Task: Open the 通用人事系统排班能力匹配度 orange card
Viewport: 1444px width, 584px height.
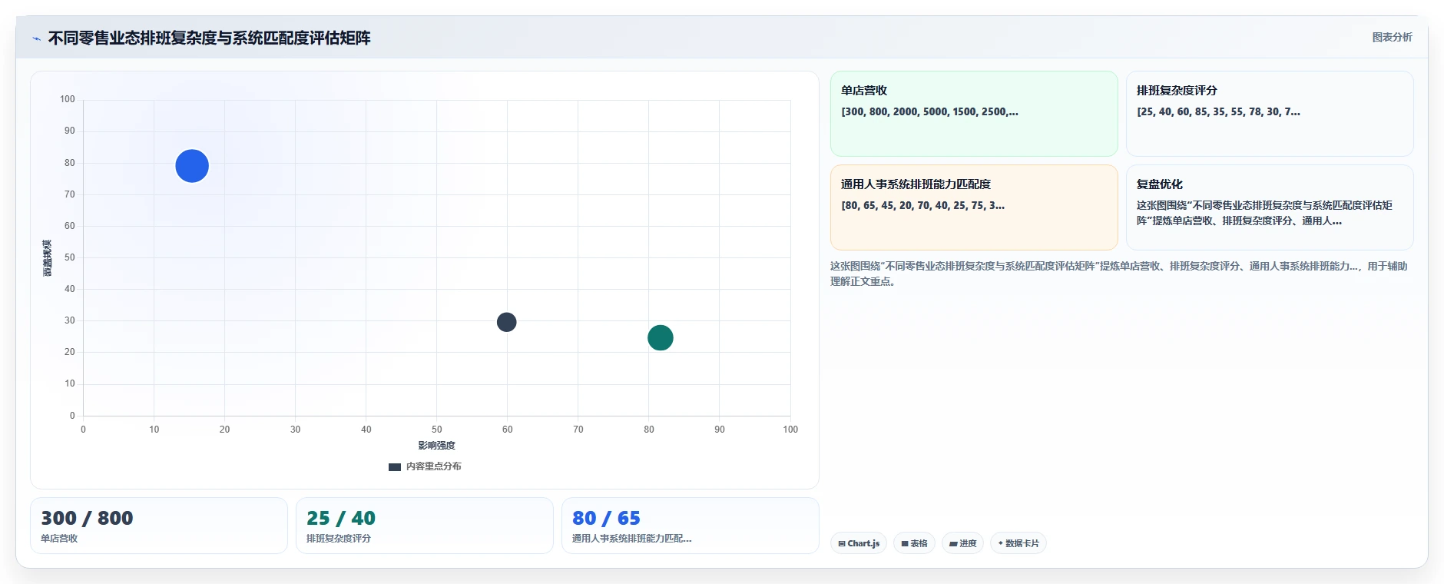Action: pos(974,207)
